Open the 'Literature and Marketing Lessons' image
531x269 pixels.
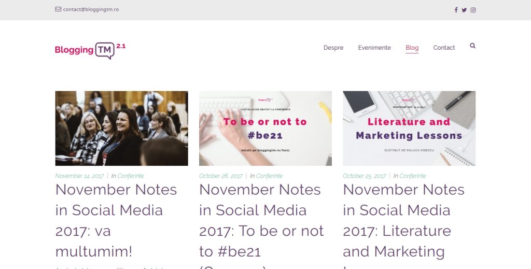coord(409,128)
